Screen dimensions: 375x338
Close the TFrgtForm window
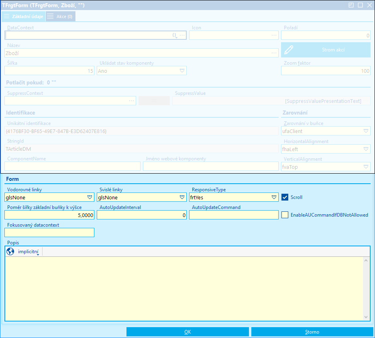(369, 5)
